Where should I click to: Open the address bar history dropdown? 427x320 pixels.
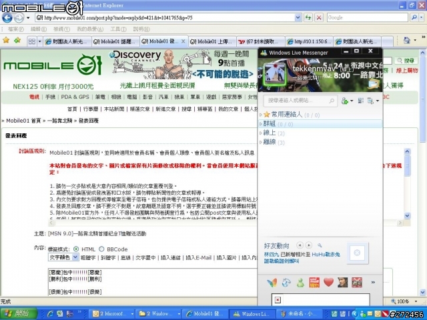click(x=298, y=18)
